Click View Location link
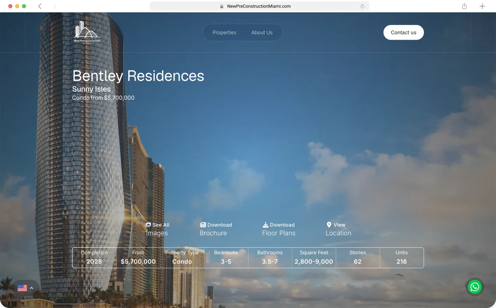This screenshot has width=496, height=308. pyautogui.click(x=338, y=229)
